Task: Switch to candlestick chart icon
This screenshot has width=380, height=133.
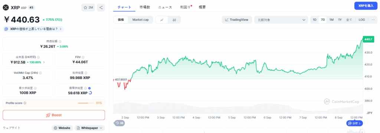Action: click(174, 20)
